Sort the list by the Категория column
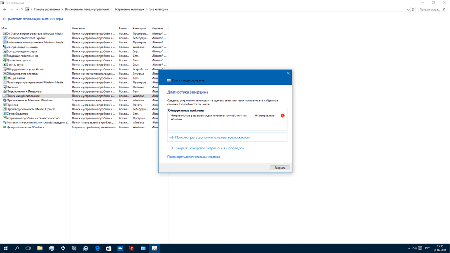Image resolution: width=450 pixels, height=253 pixels. pos(139,29)
